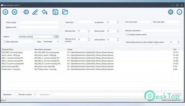Image resolution: width=185 pixels, height=106 pixels.
Task: Click the Files: 7 status text
Action: pyautogui.click(x=3, y=100)
